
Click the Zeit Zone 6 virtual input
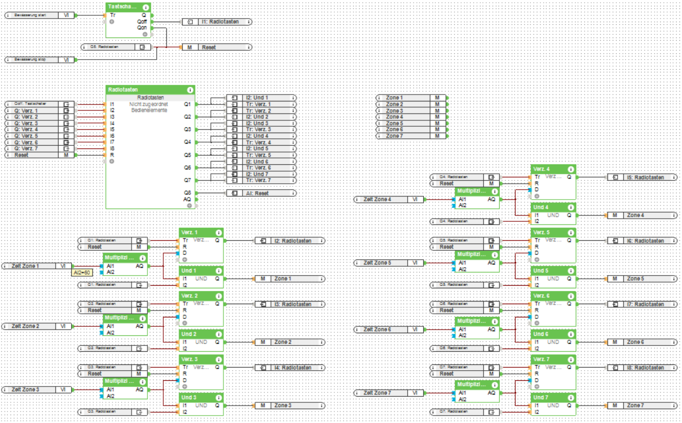tap(390, 330)
